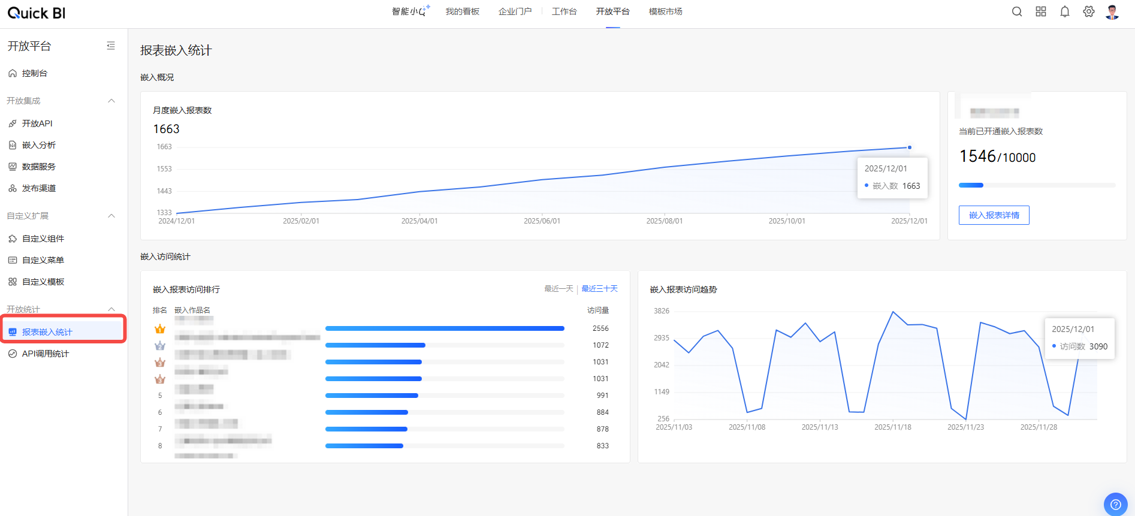Click the 发布渠道 icon

click(x=13, y=188)
